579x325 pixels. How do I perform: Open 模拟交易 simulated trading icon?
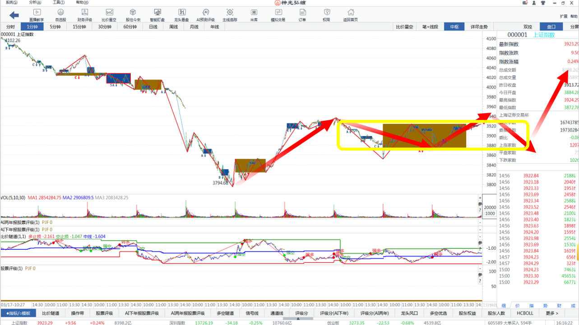tap(278, 15)
